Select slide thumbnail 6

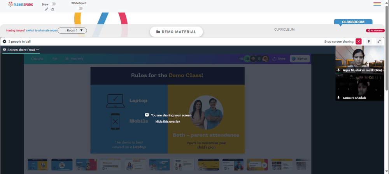[159, 165]
